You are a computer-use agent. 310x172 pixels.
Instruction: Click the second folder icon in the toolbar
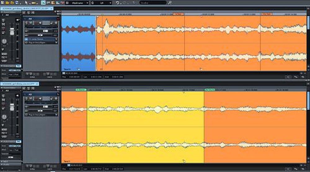[12, 3]
